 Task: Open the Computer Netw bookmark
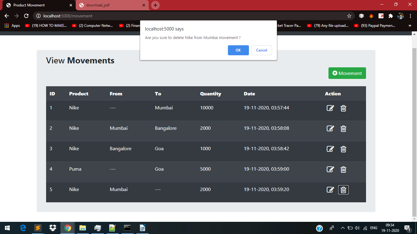(93, 26)
